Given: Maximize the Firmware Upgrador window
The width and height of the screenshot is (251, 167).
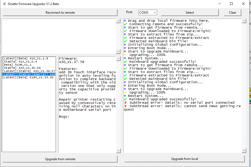Looking at the screenshot, I should [x=231, y=4].
